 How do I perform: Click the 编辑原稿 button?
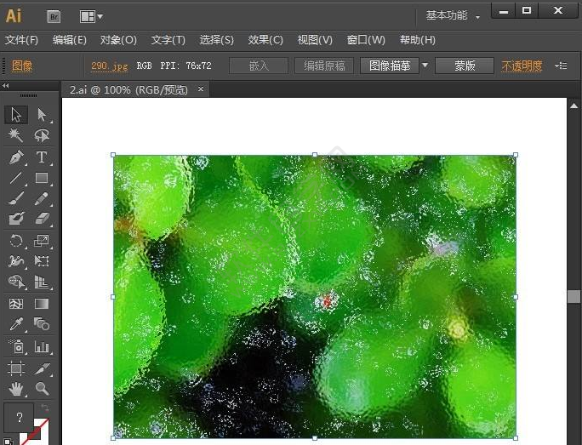pyautogui.click(x=324, y=66)
